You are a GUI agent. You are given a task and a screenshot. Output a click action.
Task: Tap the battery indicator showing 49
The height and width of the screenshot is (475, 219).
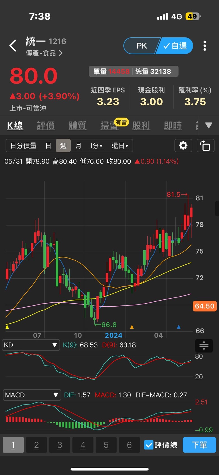(193, 16)
